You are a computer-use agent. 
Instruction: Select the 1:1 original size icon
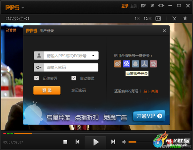[158, 19]
